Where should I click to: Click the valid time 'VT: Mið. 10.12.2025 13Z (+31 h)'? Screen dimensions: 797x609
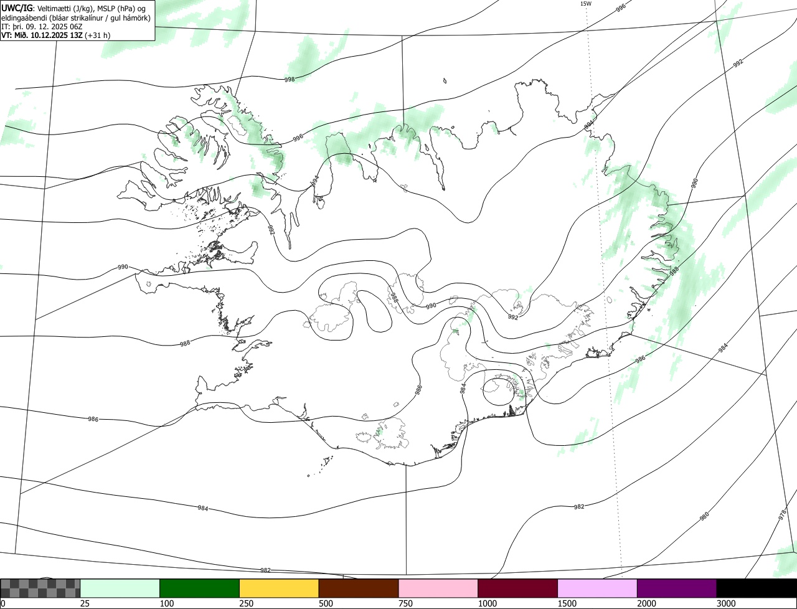pyautogui.click(x=56, y=35)
